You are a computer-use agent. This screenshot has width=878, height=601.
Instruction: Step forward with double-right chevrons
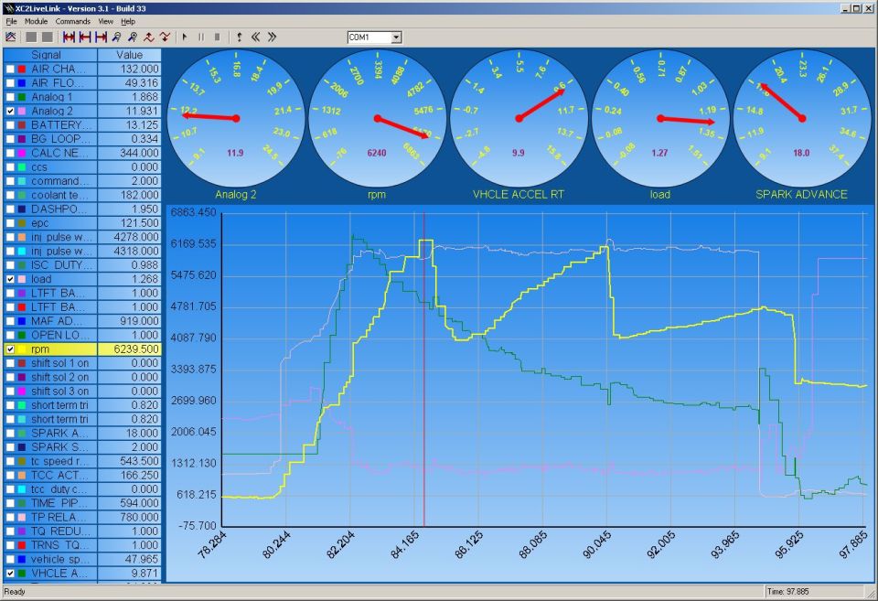272,37
